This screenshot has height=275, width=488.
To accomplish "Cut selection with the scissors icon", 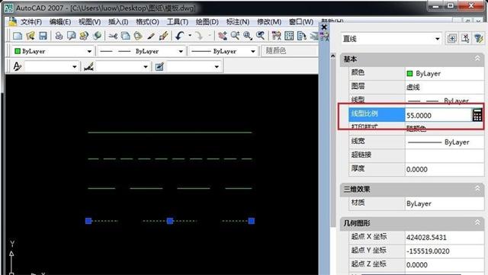I will [113, 36].
